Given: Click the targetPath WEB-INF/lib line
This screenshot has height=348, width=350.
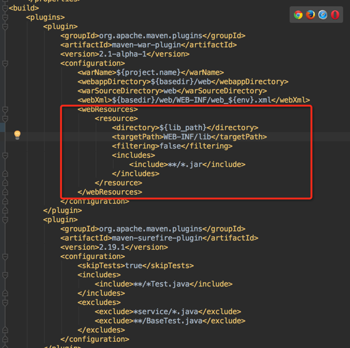Looking at the screenshot, I should tap(189, 137).
